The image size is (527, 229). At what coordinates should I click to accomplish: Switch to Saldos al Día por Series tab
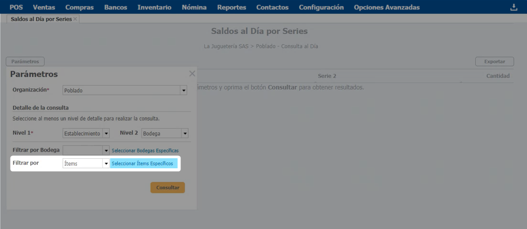[41, 19]
